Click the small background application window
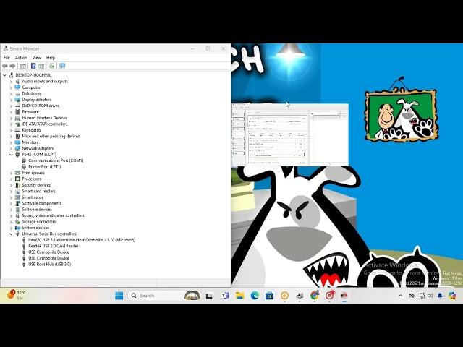Image resolution: width=463 pixels, height=347 pixels. pos(290,134)
